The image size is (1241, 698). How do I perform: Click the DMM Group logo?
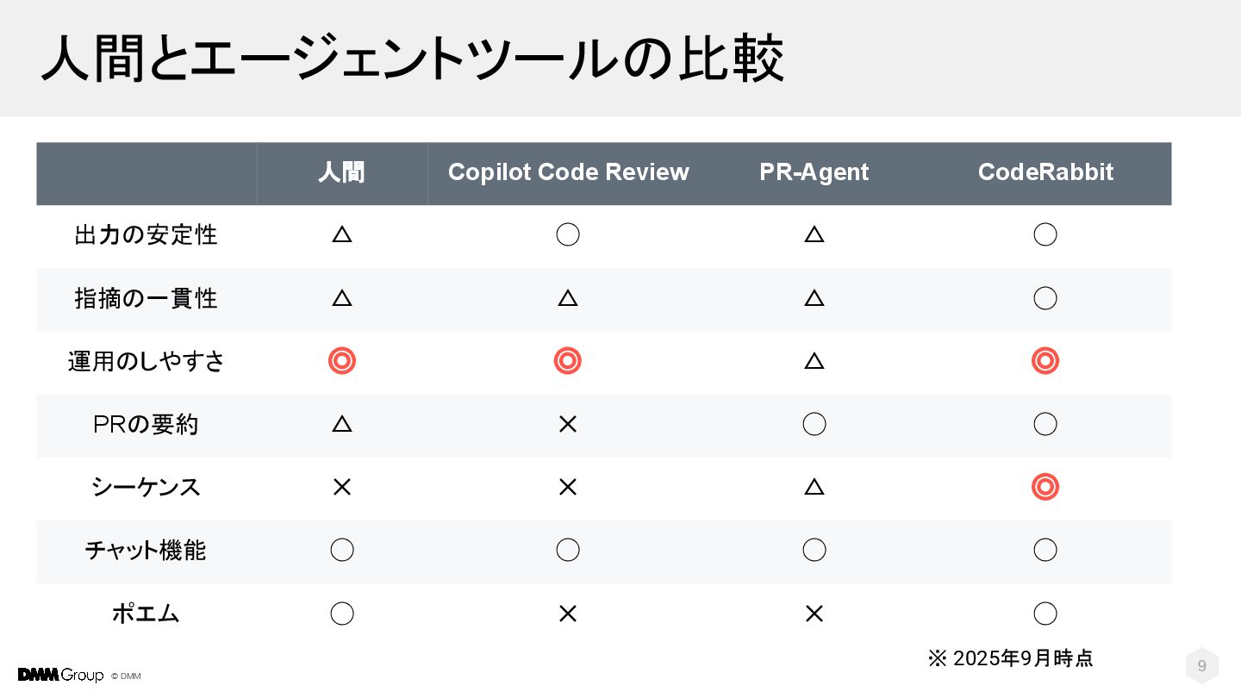coord(60,675)
